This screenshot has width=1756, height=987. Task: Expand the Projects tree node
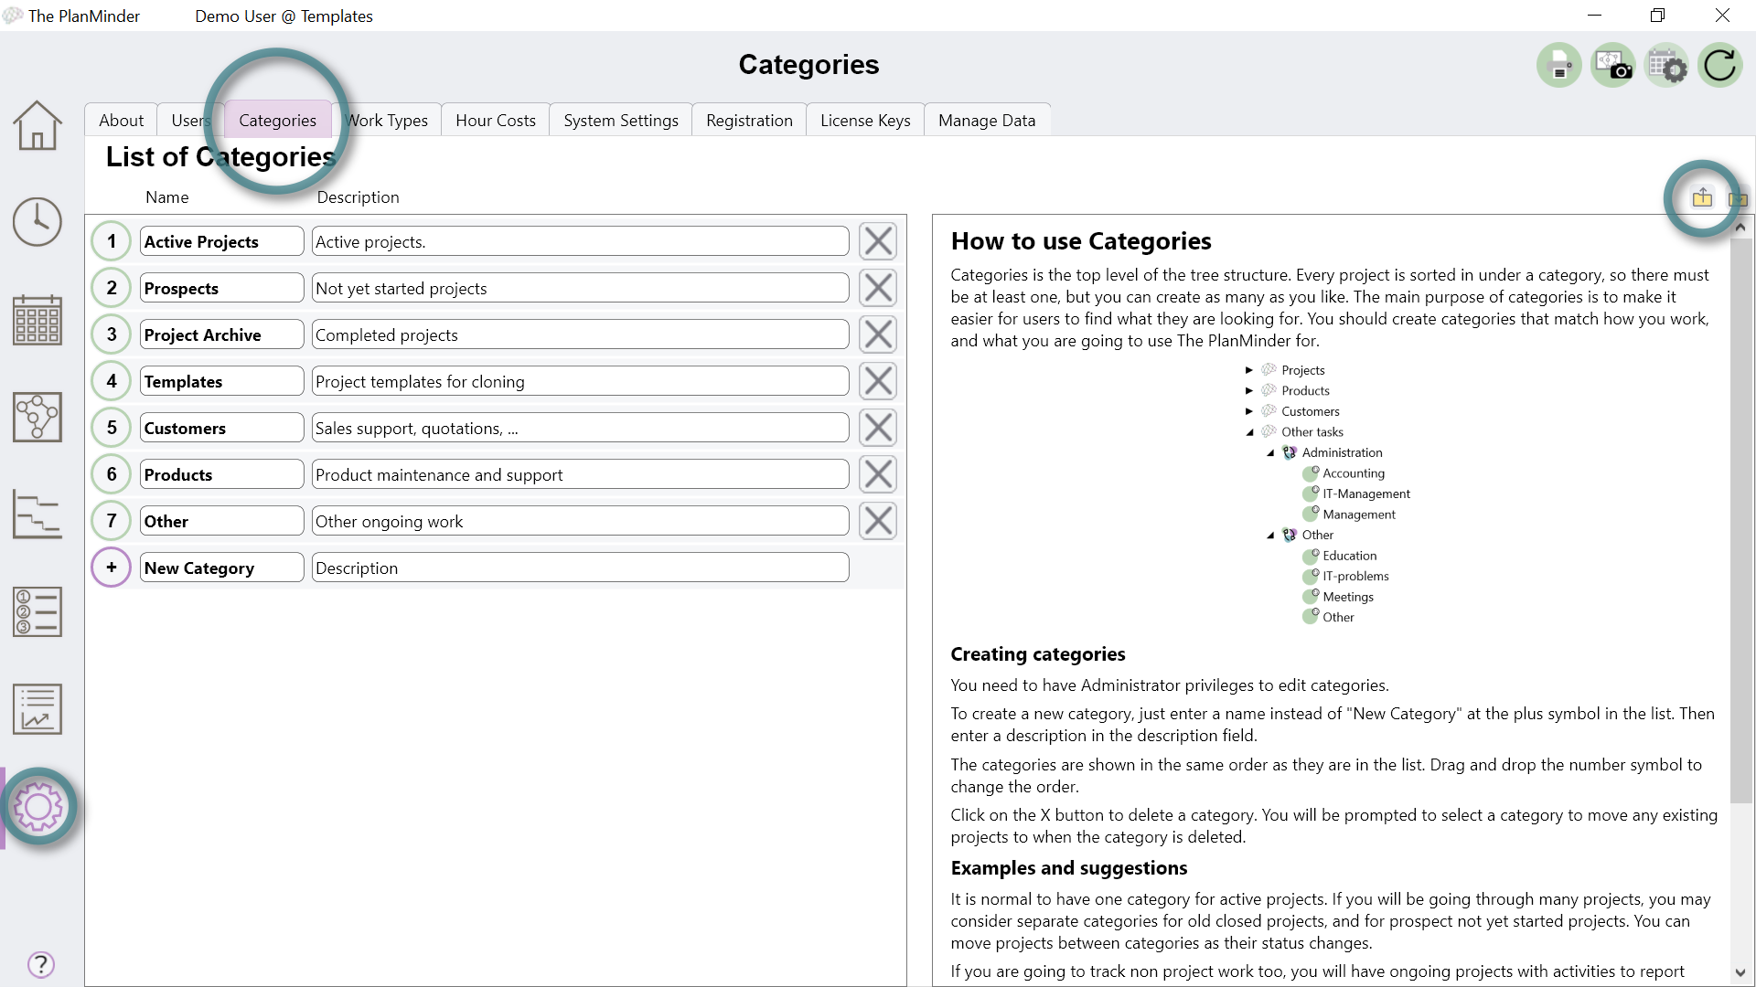pos(1250,369)
